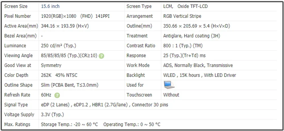Click the help icon beside 60Hz refresh rate
Image resolution: width=284 pixels, height=131 pixels.
click(57, 95)
